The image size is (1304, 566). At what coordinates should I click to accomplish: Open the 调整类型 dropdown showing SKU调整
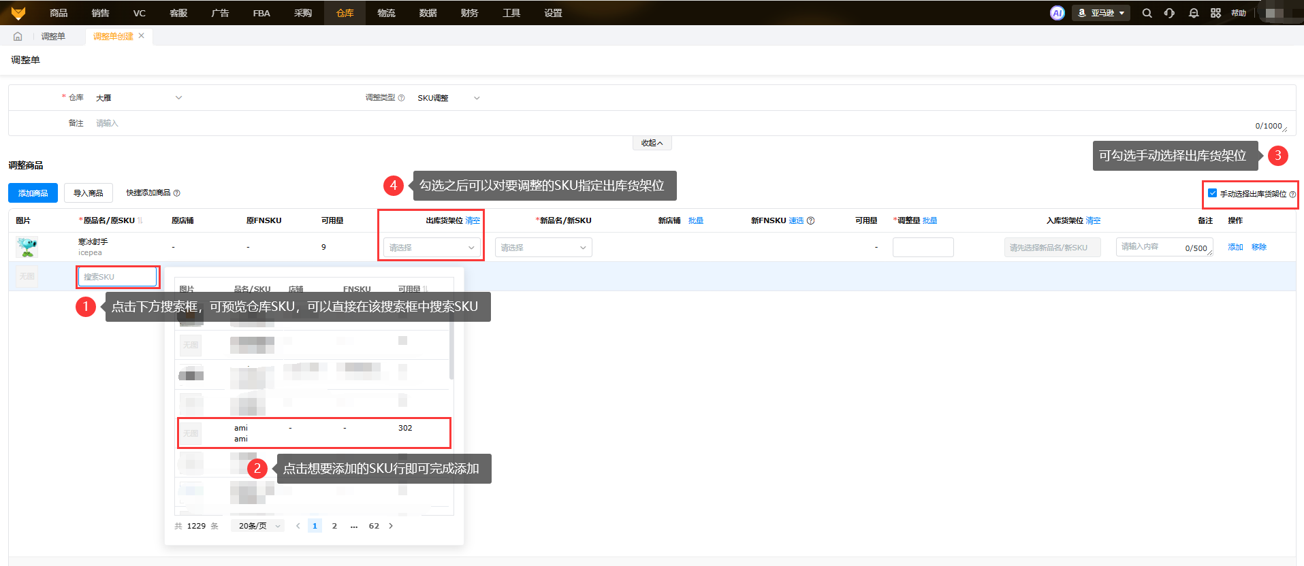pos(449,98)
